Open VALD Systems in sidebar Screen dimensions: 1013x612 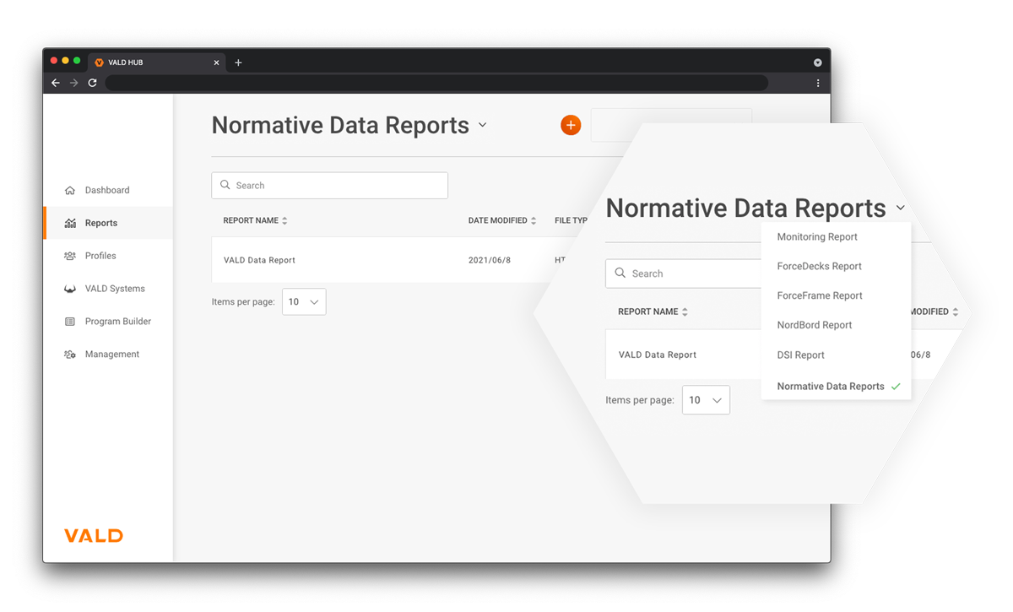coord(115,289)
